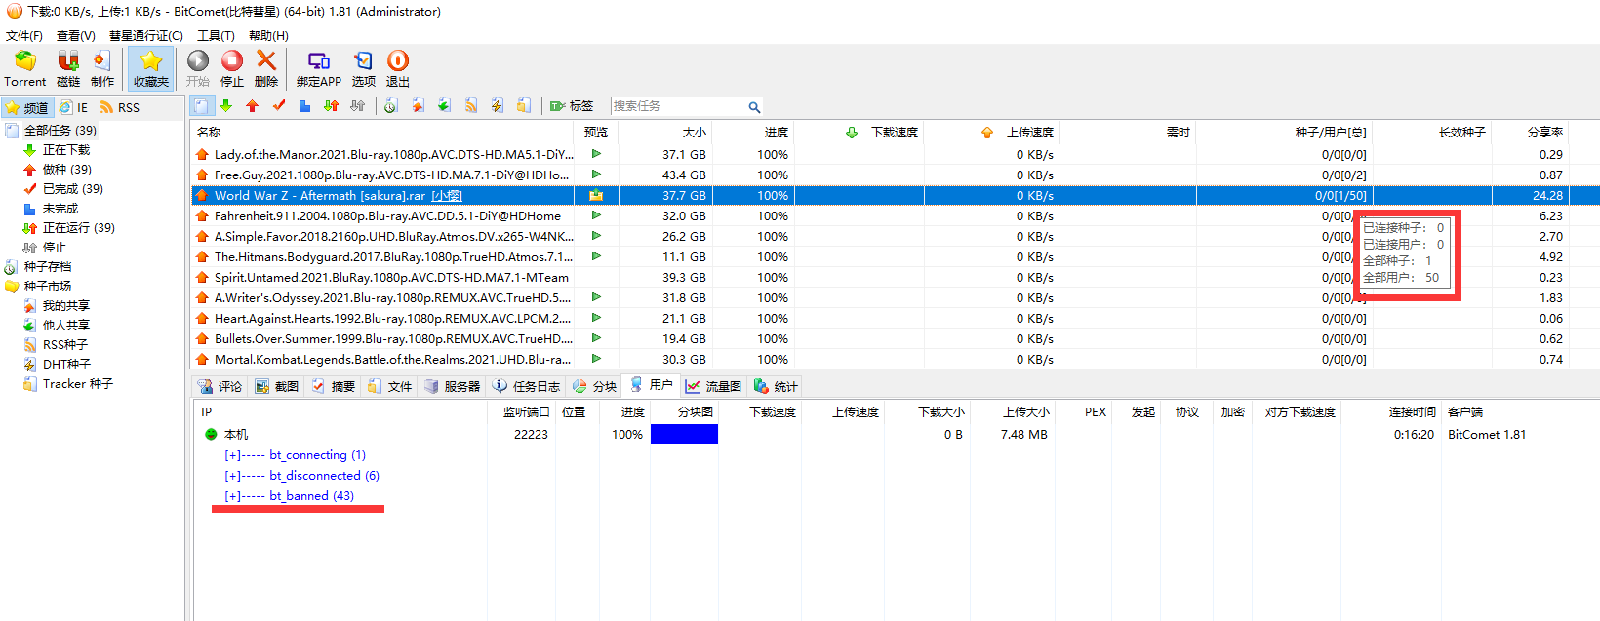
Task: Toggle the 收藏夹 favorites panel
Action: click(x=151, y=69)
